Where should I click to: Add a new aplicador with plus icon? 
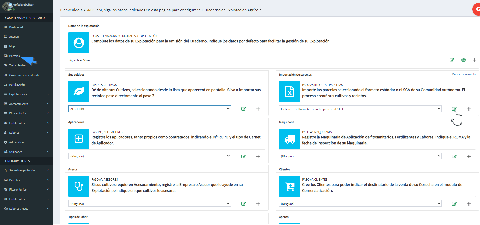pos(258,156)
